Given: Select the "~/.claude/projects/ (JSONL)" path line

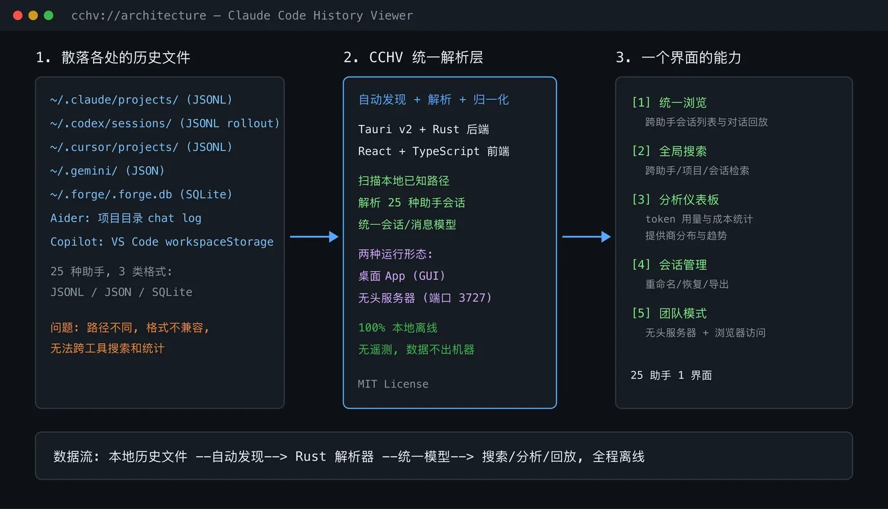Looking at the screenshot, I should pos(141,99).
